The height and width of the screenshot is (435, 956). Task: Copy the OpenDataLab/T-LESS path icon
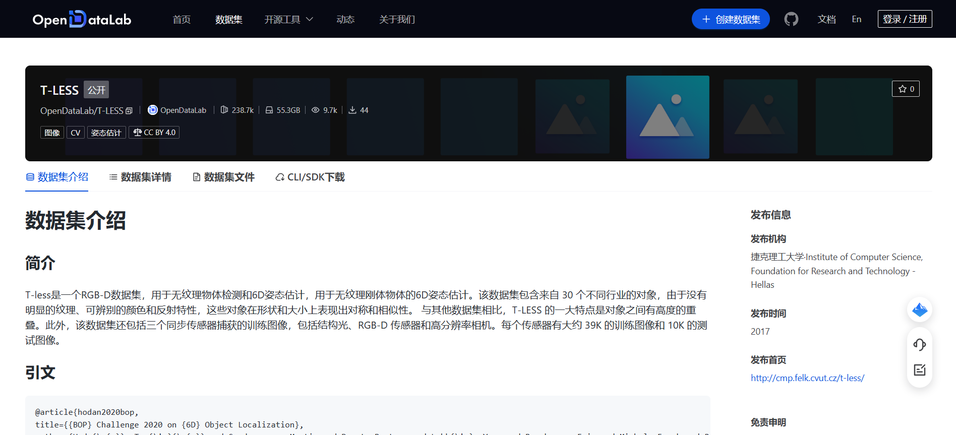pyautogui.click(x=129, y=111)
